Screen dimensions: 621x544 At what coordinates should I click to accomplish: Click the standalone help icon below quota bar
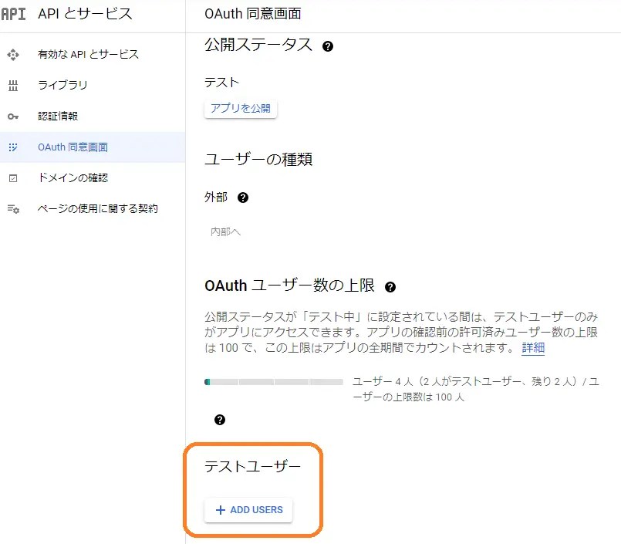pos(220,419)
